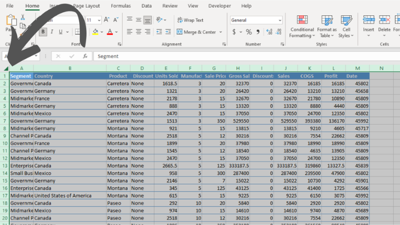This screenshot has width=400, height=225.
Task: Open Alignment settings dialog launcher
Action: pyautogui.click(x=224, y=44)
